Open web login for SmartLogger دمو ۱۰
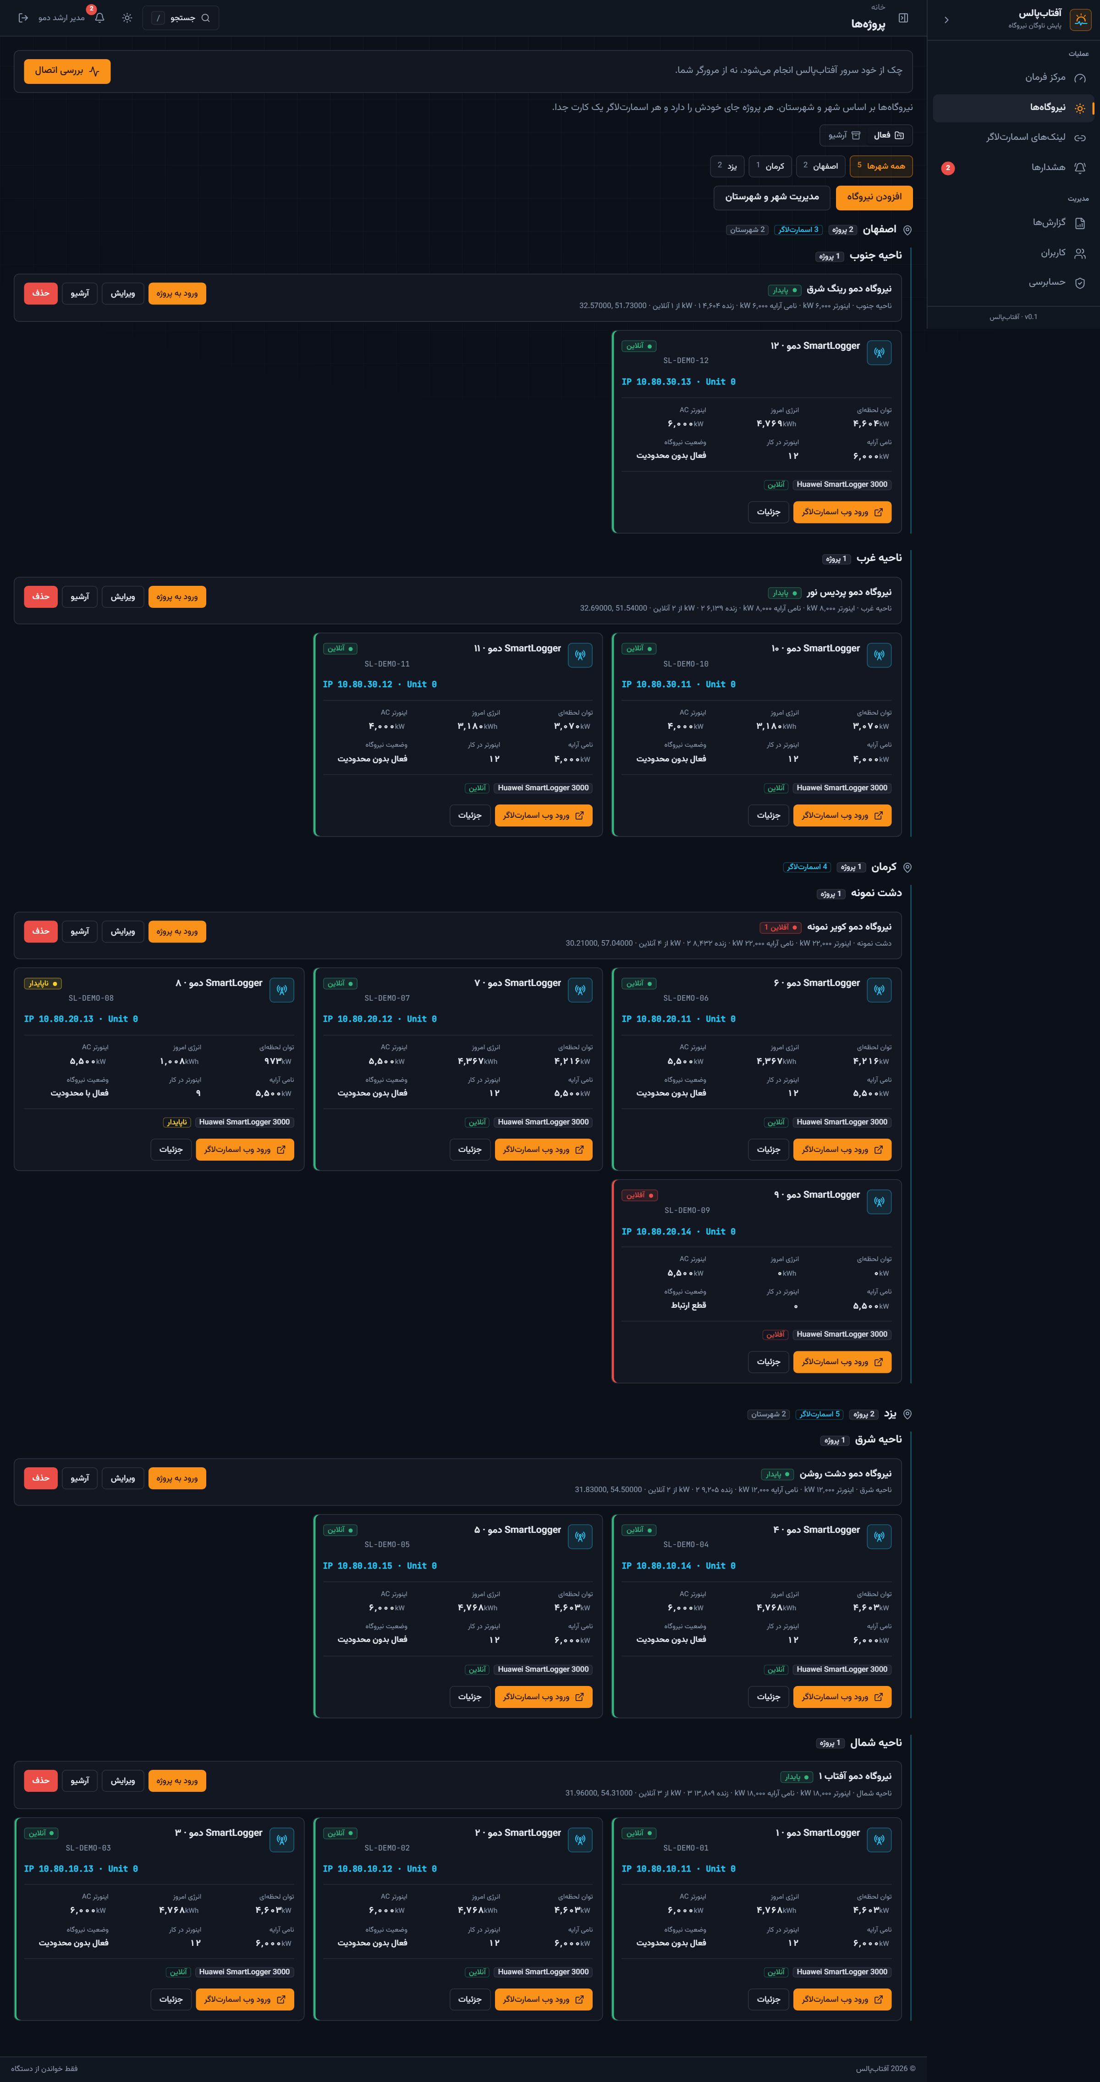 pyautogui.click(x=842, y=815)
